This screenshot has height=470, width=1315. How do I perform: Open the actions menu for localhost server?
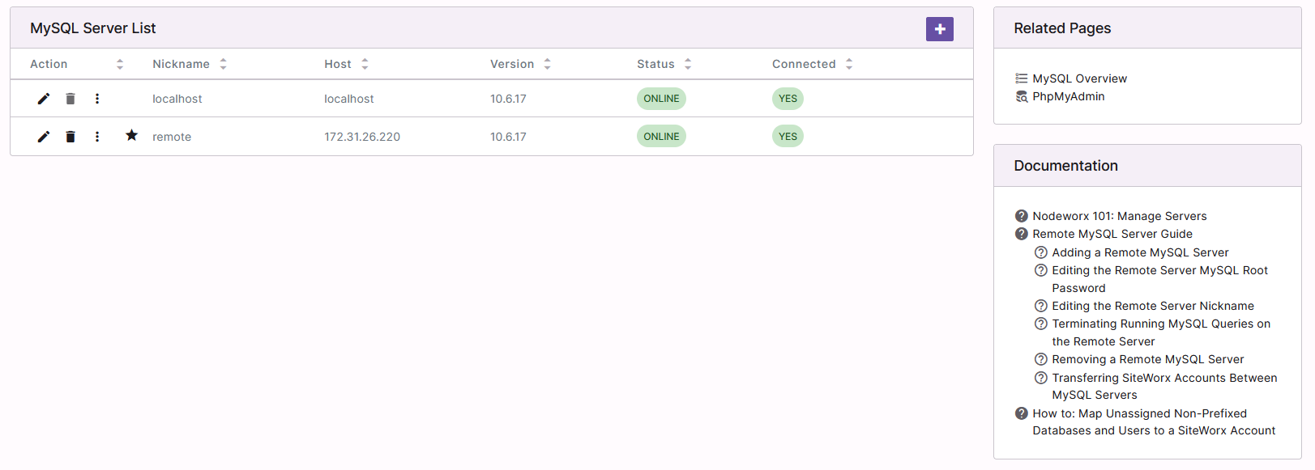coord(97,98)
